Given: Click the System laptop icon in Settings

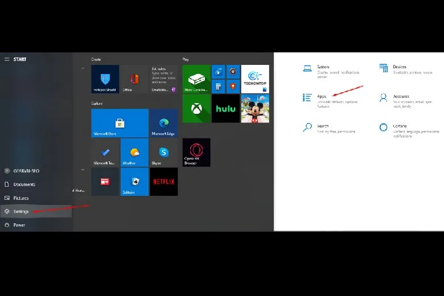Looking at the screenshot, I should pyautogui.click(x=307, y=68).
